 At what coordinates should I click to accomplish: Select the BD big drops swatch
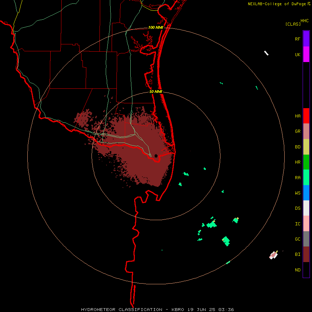pyautogui.click(x=306, y=147)
